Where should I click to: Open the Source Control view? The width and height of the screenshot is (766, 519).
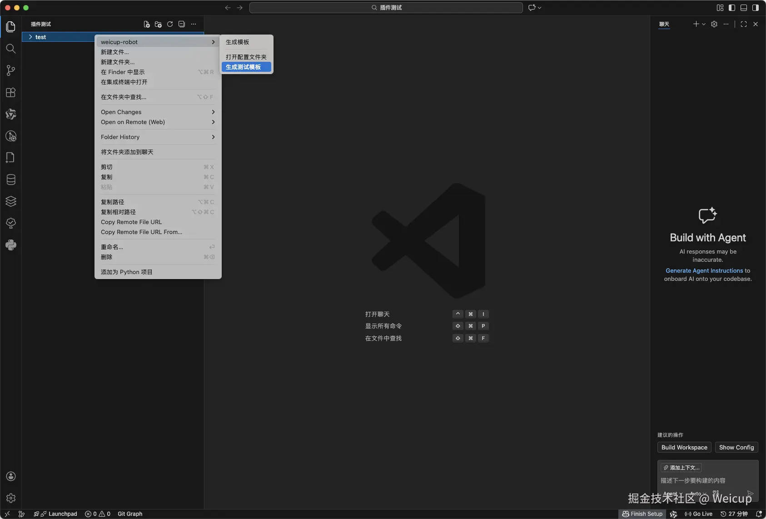(11, 70)
